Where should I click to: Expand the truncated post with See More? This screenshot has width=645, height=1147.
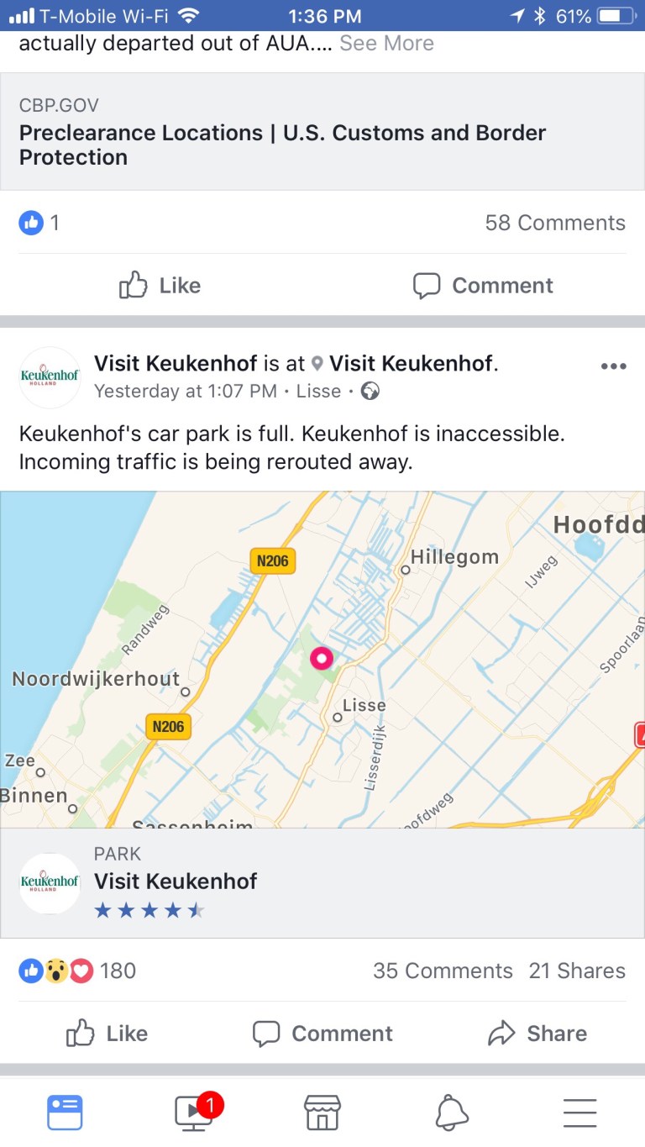[x=386, y=43]
